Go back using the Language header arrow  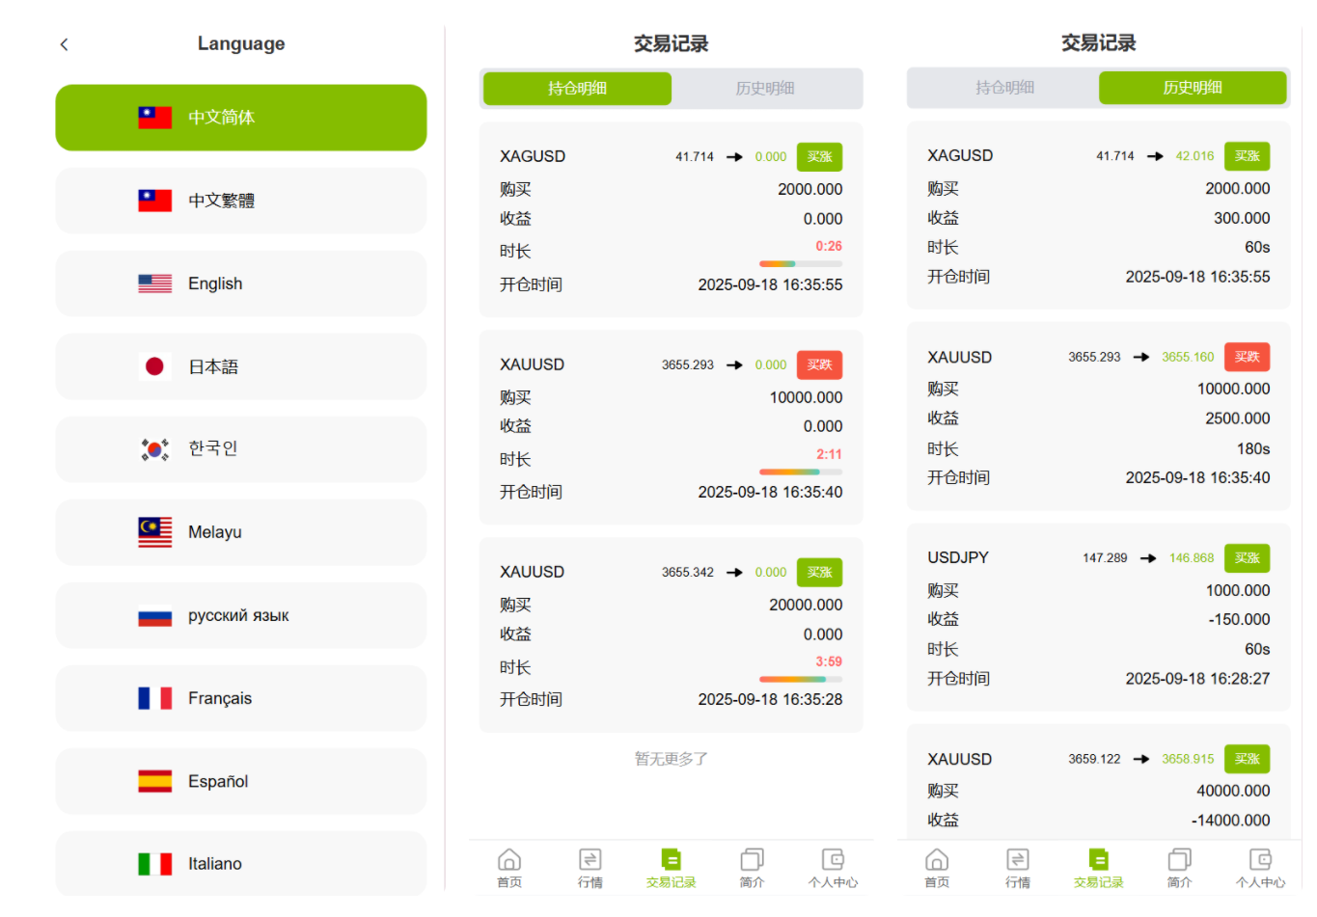(65, 44)
